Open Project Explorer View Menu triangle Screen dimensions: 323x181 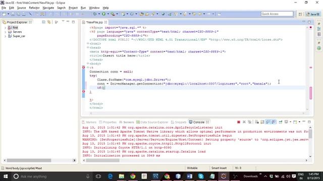63,22
